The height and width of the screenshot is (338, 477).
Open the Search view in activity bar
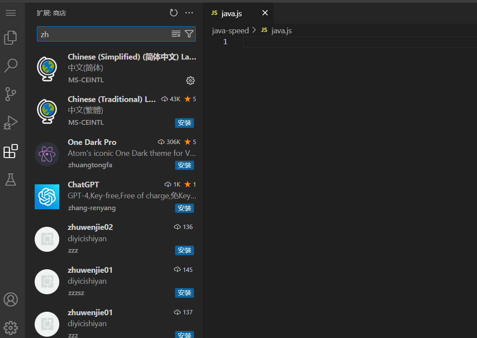coord(11,66)
